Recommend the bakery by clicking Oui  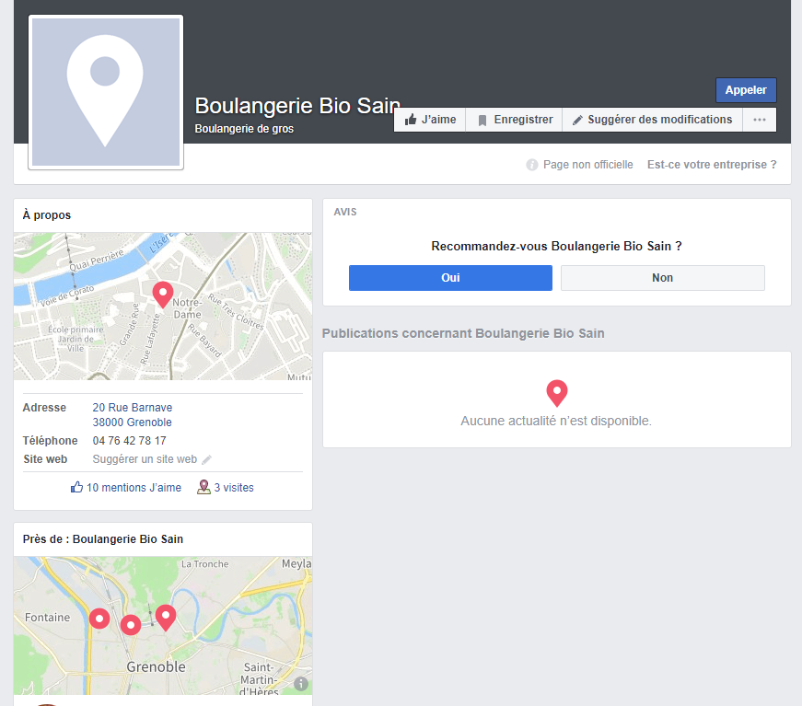coord(450,278)
